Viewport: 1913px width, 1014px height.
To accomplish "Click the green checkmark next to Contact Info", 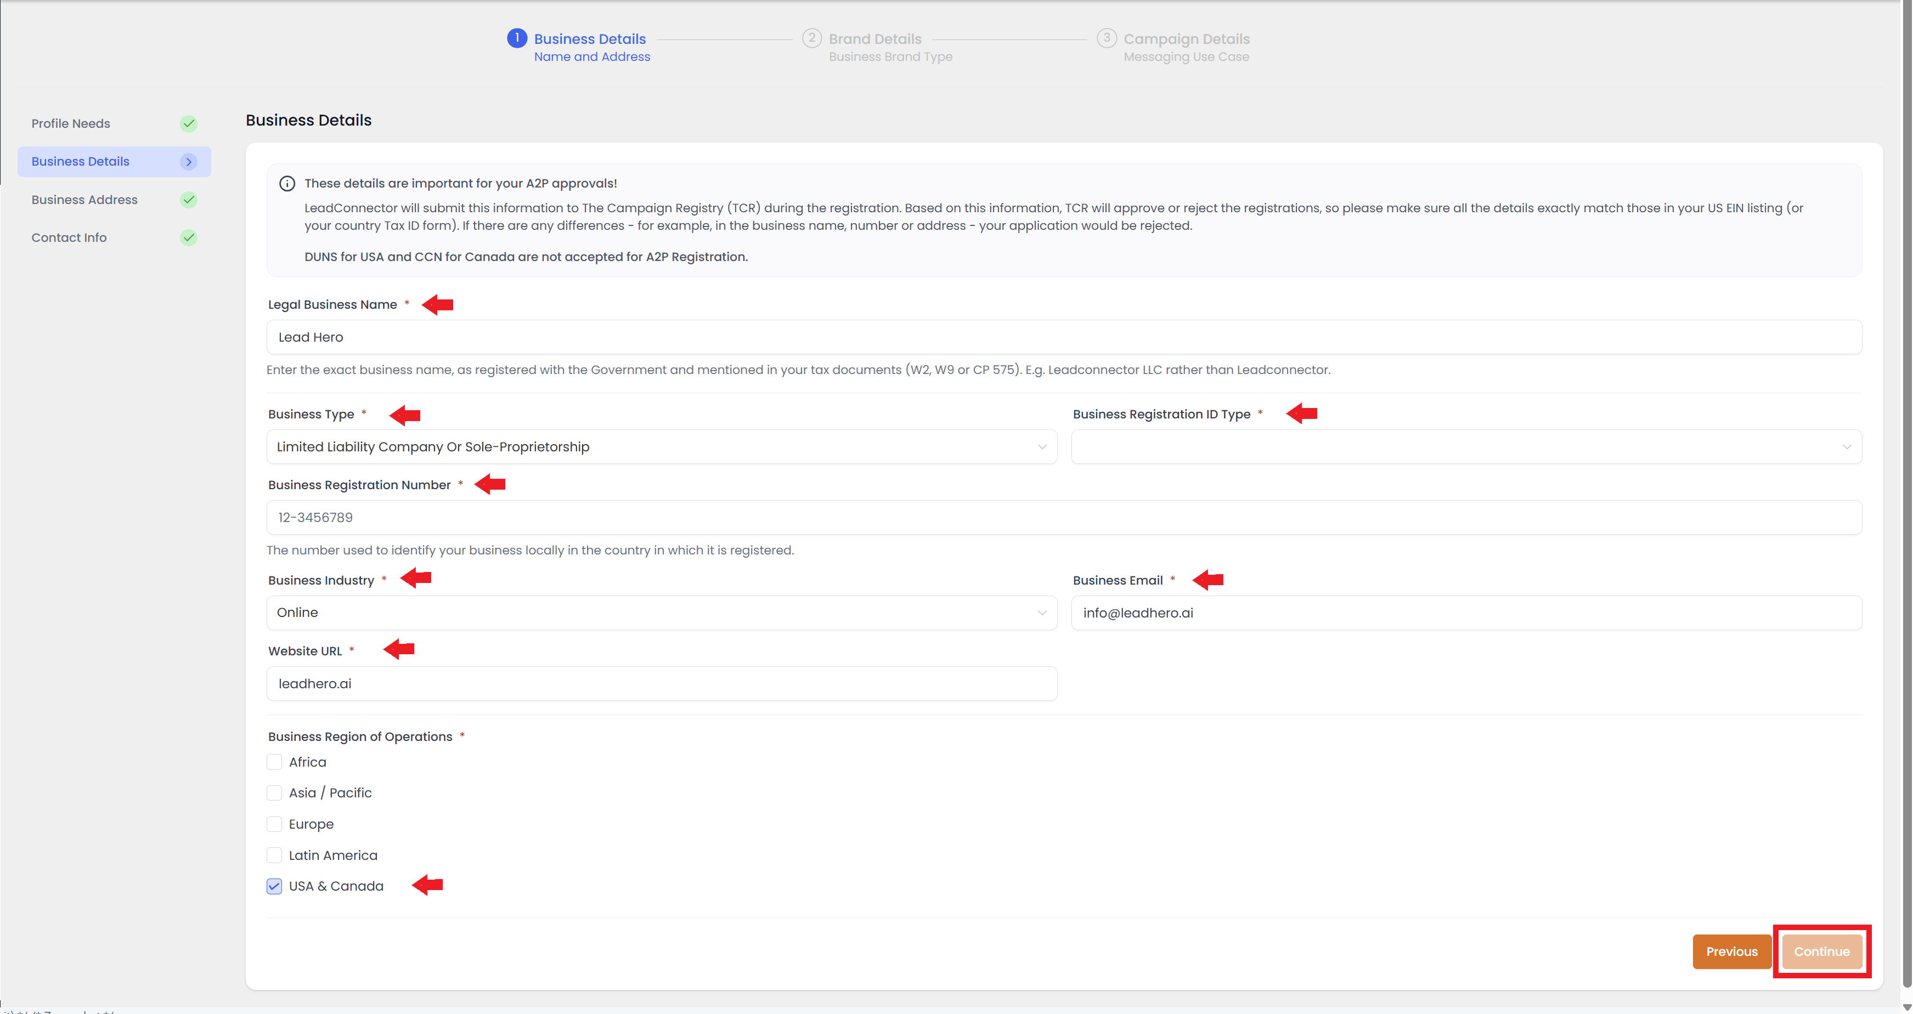I will [189, 237].
